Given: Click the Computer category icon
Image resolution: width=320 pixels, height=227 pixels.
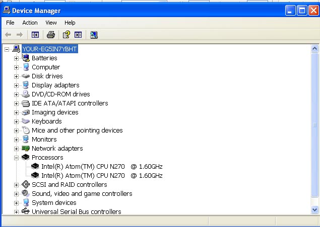Looking at the screenshot, I should point(26,67).
